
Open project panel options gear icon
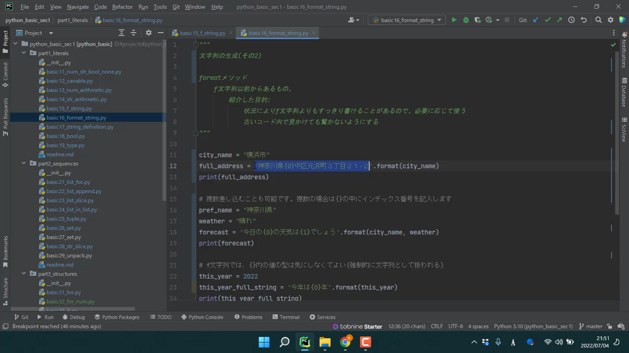coord(148,33)
